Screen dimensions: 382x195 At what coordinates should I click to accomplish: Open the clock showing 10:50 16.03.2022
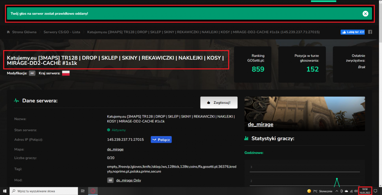[x=365, y=191]
